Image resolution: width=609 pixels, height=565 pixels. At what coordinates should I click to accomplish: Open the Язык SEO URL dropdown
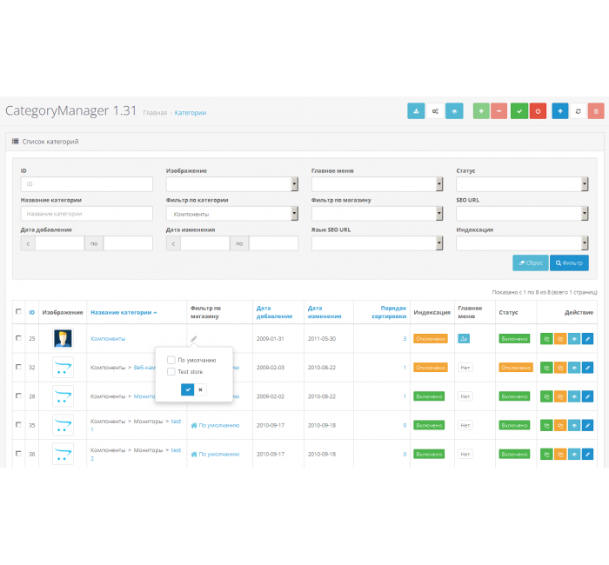(377, 243)
